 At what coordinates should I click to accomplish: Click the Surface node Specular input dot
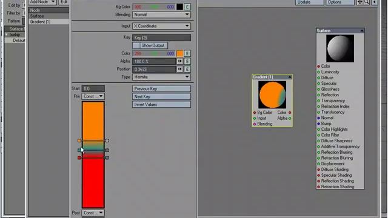[319, 84]
